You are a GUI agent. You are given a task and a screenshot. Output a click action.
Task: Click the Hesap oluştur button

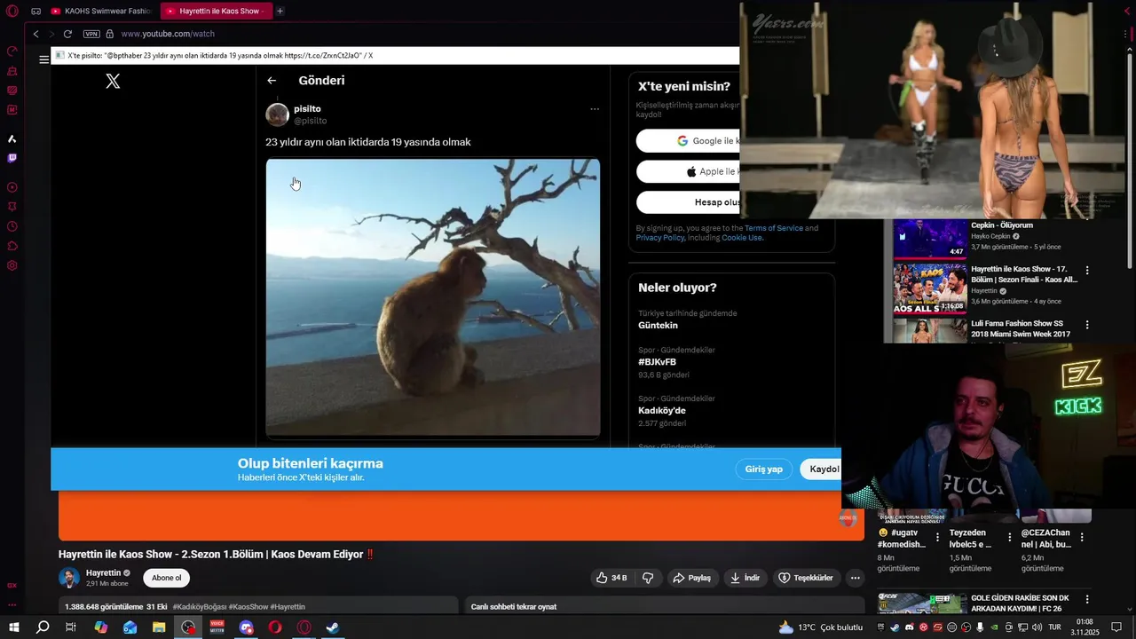[x=688, y=202]
